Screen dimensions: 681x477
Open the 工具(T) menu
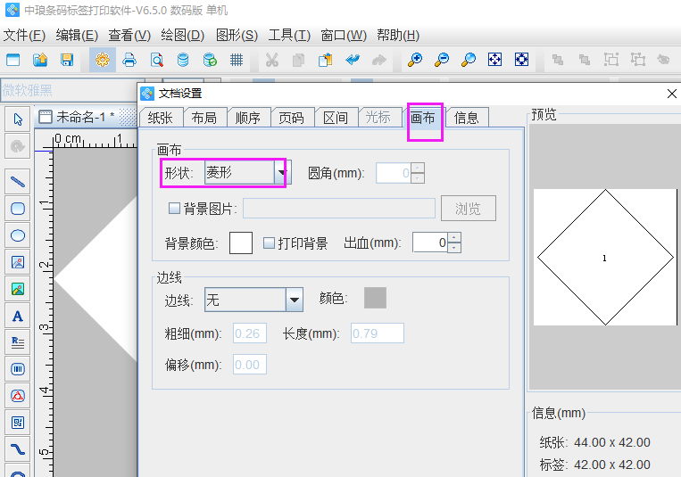(289, 35)
